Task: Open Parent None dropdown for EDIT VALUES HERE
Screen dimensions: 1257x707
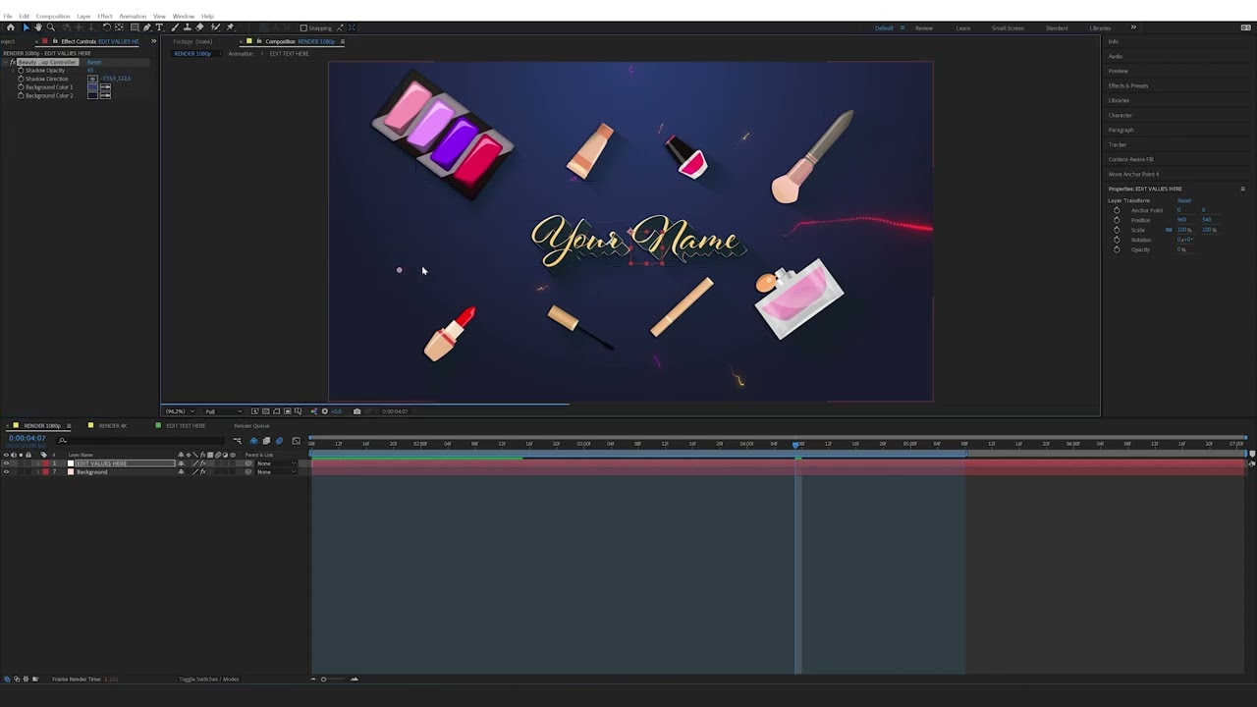Action: coord(275,463)
